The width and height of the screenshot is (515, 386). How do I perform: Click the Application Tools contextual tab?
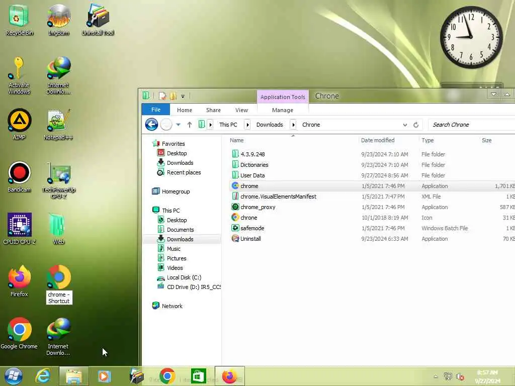[x=283, y=97]
